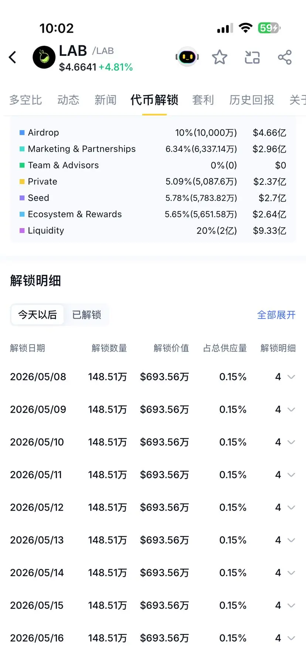The image size is (306, 663).
Task: Tap the green Team & Advisors swatch
Action: [22, 165]
